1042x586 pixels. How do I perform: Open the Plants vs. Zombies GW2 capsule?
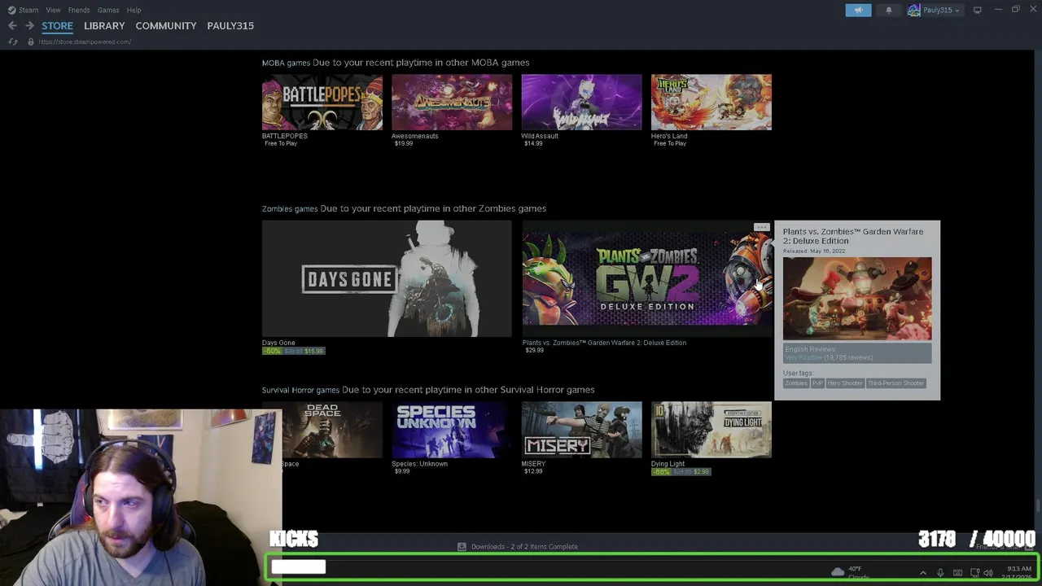click(647, 278)
